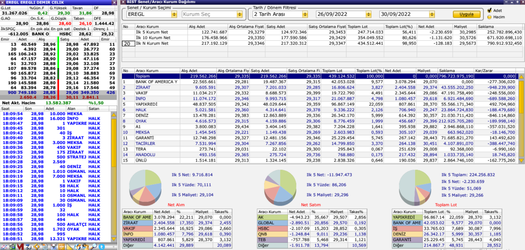The width and height of the screenshot is (525, 250).
Task: Click the HSBC row in Net Satım table
Action: tap(312, 229)
